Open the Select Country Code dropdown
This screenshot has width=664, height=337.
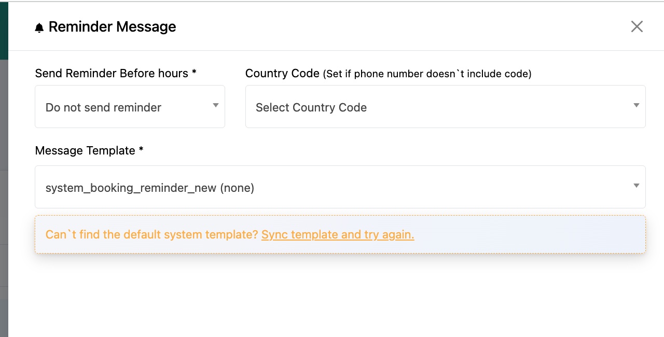(x=445, y=106)
